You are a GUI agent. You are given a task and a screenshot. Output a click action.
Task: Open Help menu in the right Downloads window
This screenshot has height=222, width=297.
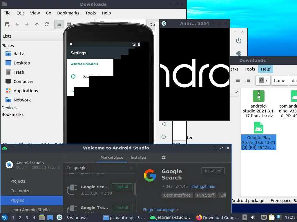pos(266,69)
